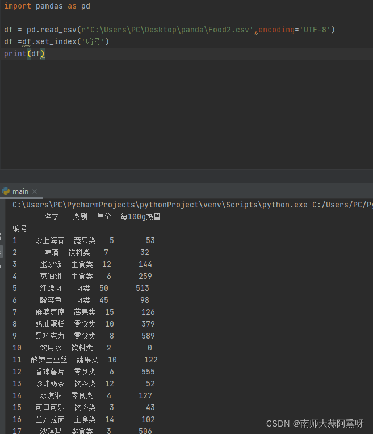Click '奶油蛋糕' in row 8
This screenshot has width=373, height=434.
50,324
